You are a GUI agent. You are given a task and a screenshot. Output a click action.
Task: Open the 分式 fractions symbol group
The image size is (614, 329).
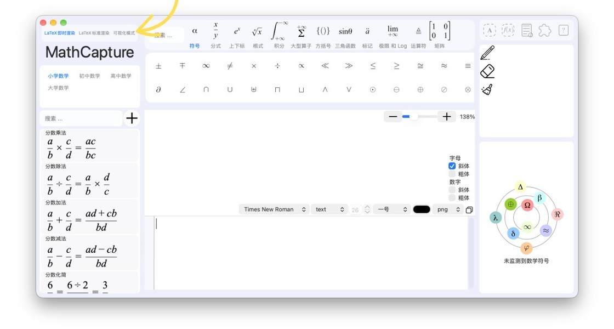[216, 35]
